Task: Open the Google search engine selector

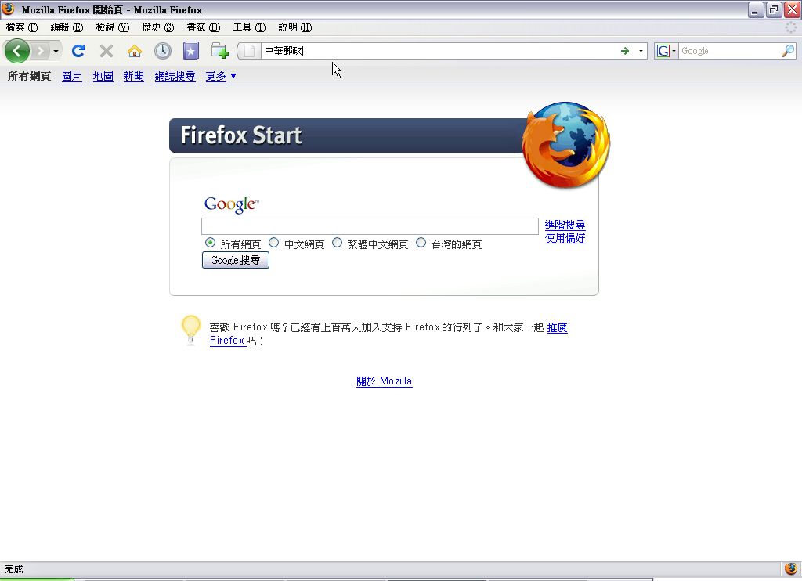Action: [x=667, y=51]
